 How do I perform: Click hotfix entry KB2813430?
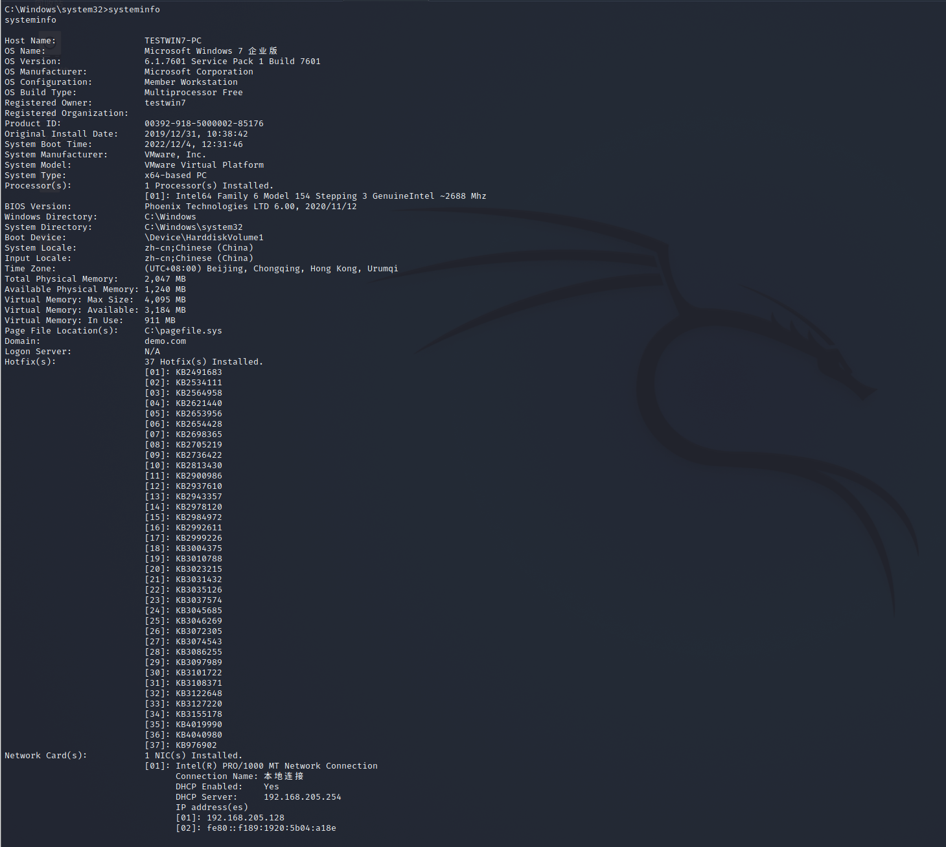[199, 466]
